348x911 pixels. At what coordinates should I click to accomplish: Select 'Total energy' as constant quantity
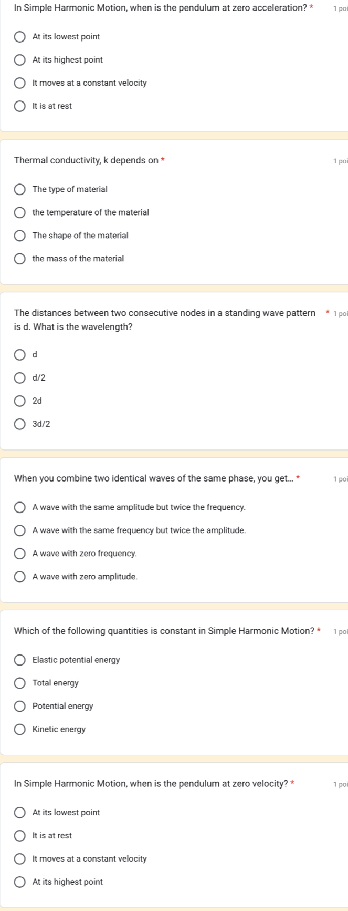pyautogui.click(x=19, y=683)
